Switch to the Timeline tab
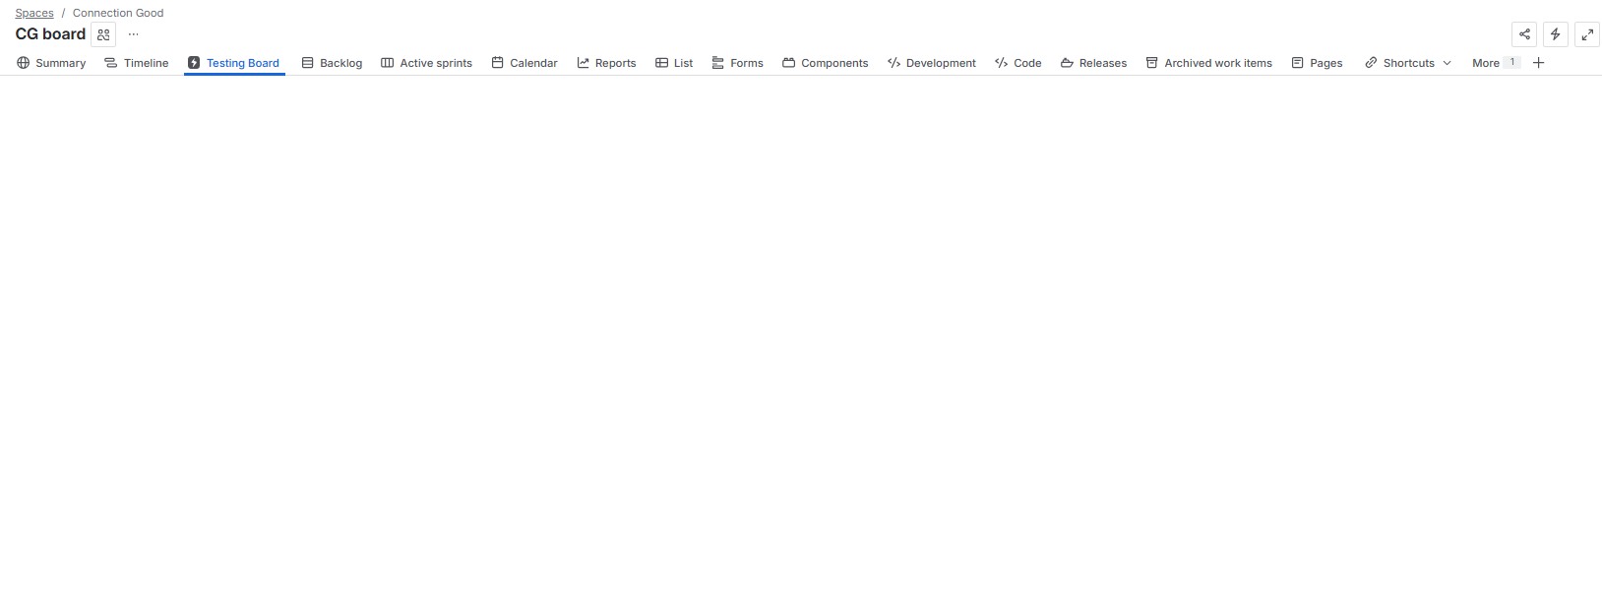 137,63
